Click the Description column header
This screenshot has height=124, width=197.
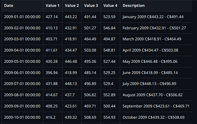(134, 6)
